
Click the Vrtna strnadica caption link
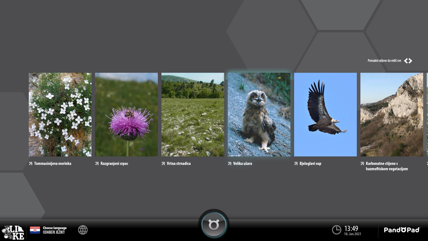coord(179,163)
